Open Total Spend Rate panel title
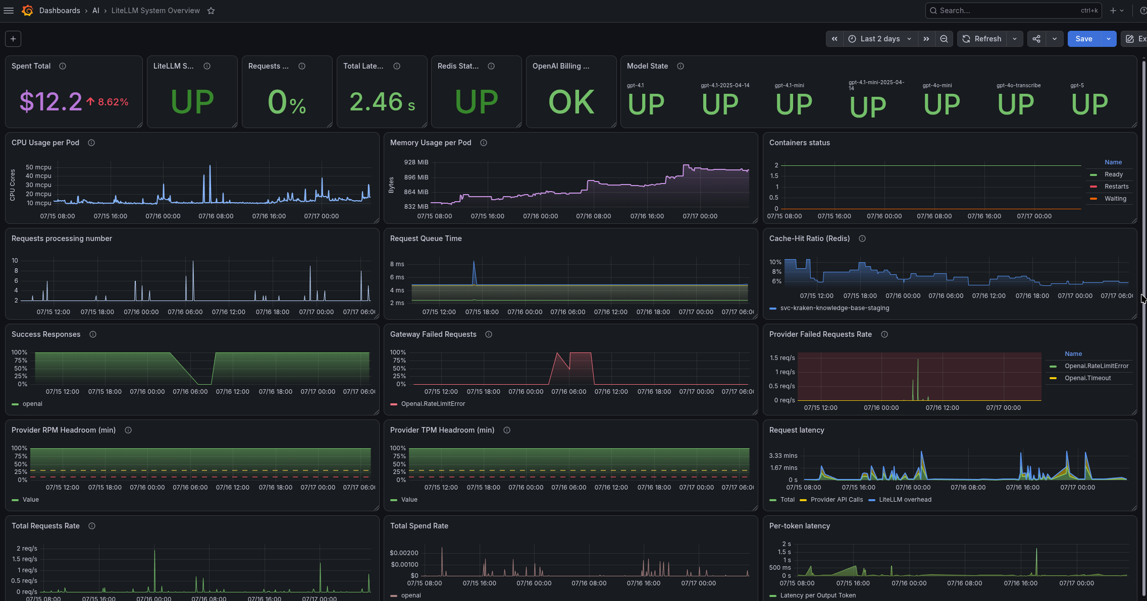Viewport: 1147px width, 601px height. coord(419,526)
